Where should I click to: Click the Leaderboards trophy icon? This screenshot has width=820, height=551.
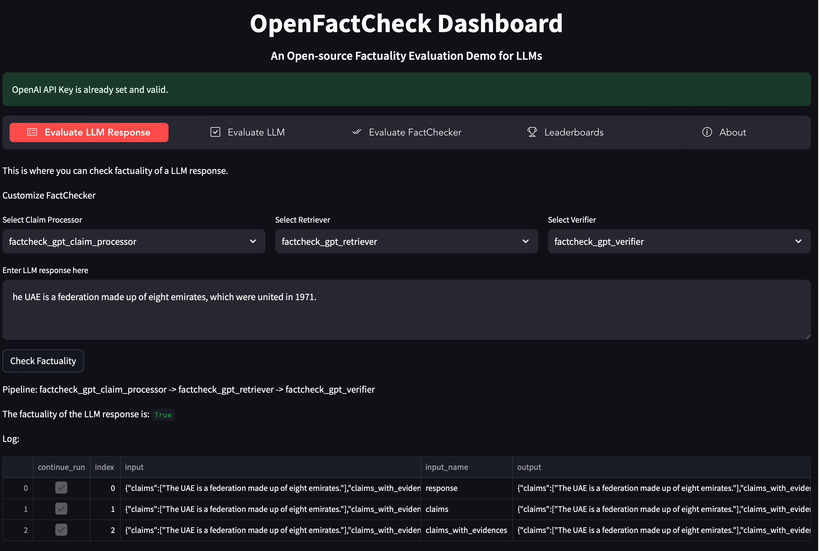coord(533,132)
